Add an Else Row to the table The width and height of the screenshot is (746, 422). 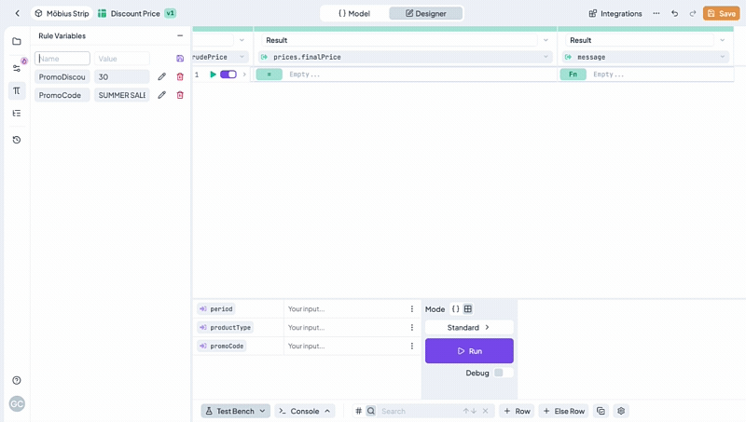563,411
